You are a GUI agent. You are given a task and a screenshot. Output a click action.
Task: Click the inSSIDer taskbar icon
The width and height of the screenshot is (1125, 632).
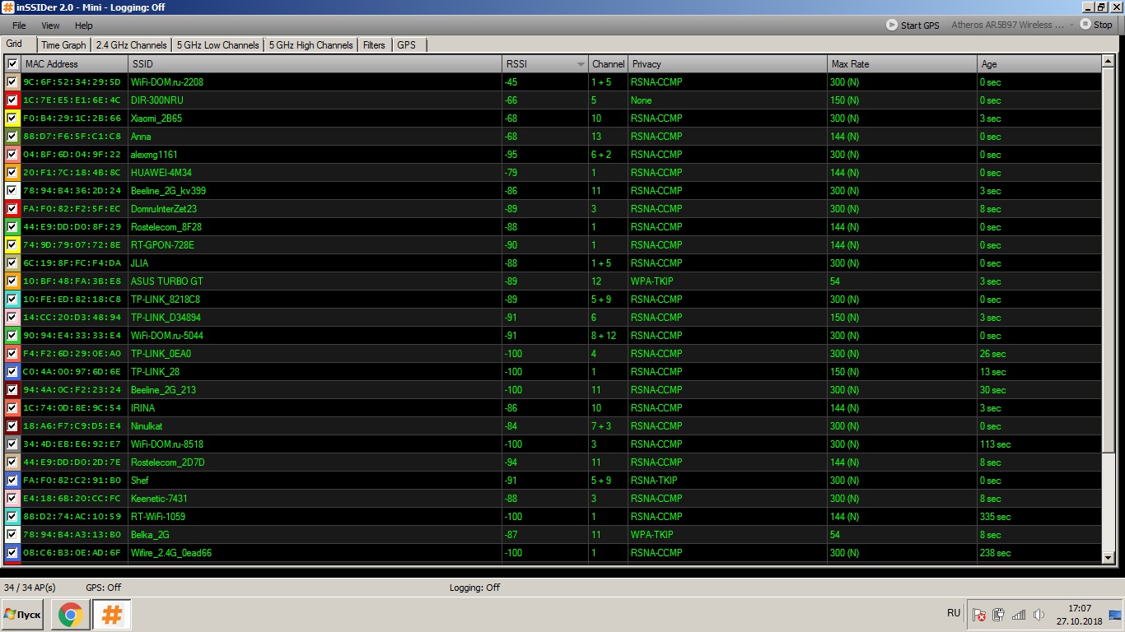tap(112, 615)
